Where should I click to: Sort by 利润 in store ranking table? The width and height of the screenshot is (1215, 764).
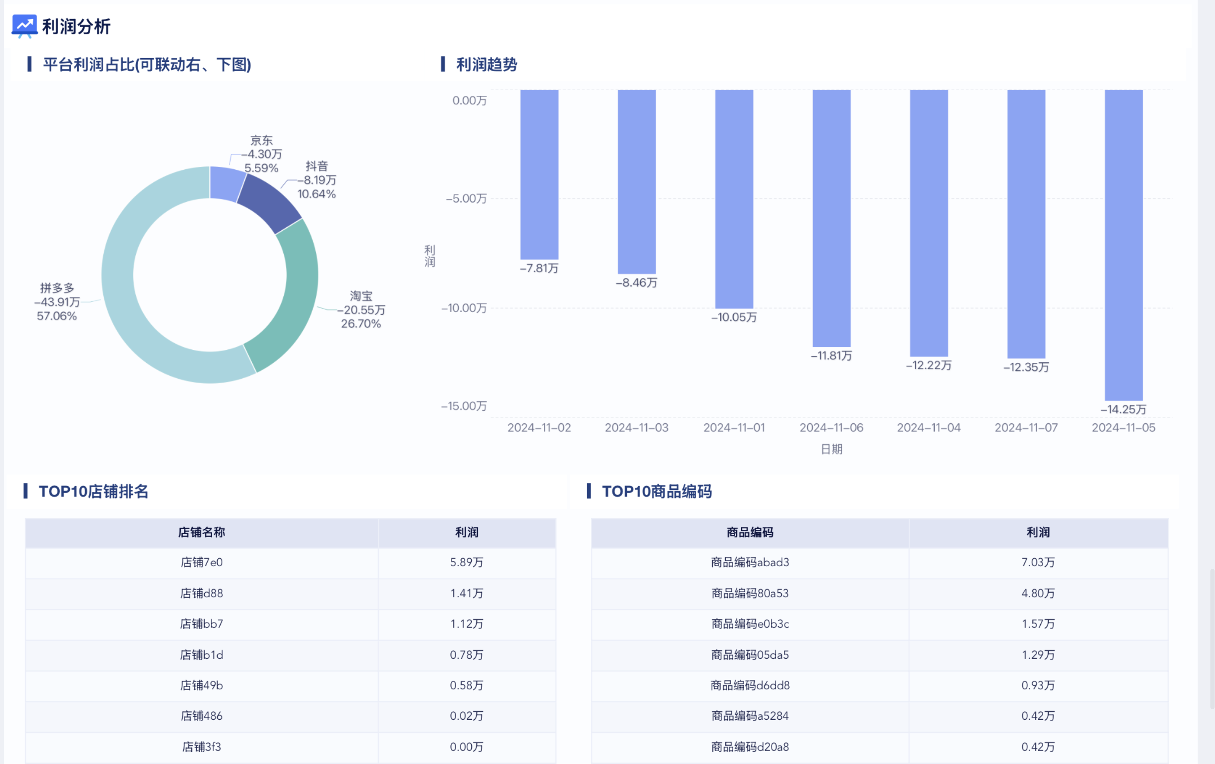467,532
